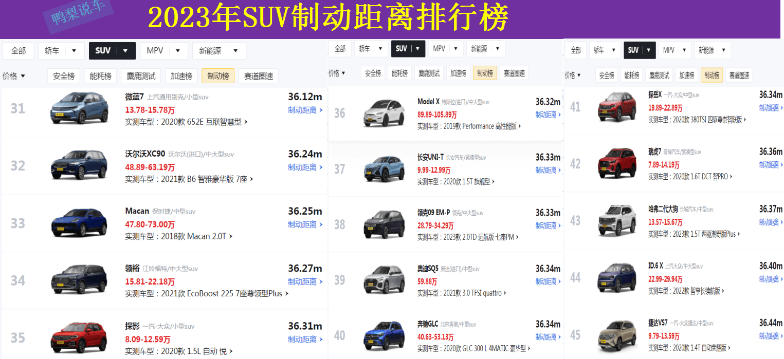View the 哈弗二代大狗 car photo
Screen dimensions: 784x359
[x=617, y=221]
